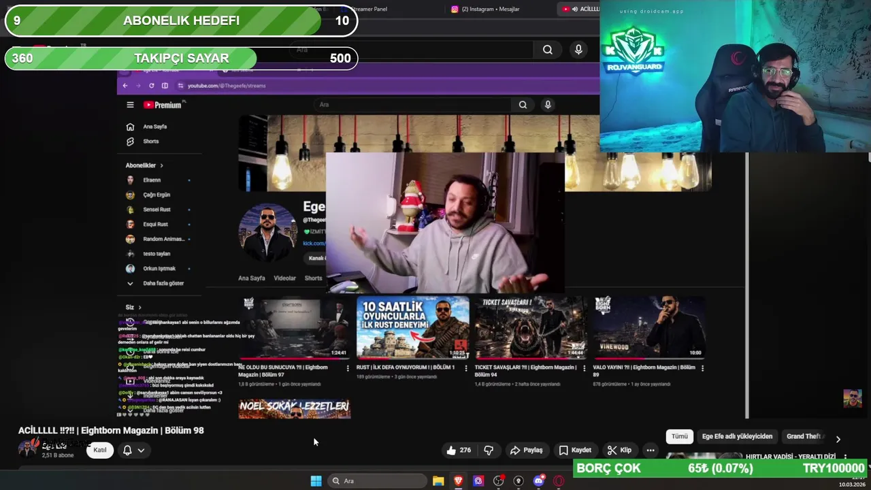Switch to Streamer Panel browser tab
Image resolution: width=871 pixels, height=490 pixels.
pyautogui.click(x=369, y=9)
